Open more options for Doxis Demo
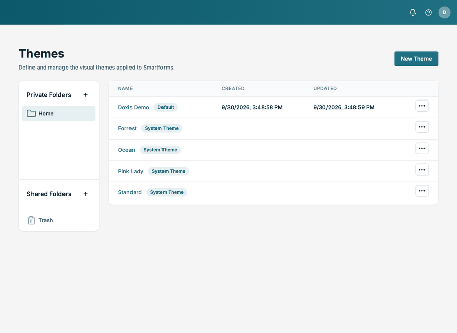Viewport: 457px width, 333px height. (422, 106)
